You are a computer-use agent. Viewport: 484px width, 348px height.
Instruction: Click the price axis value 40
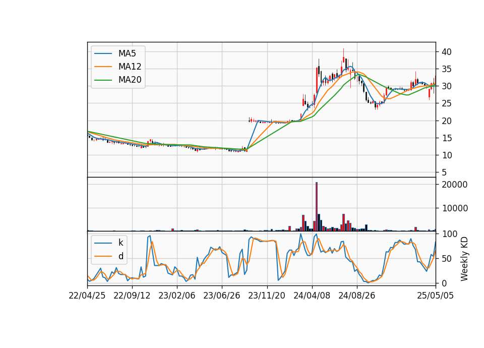446,52
